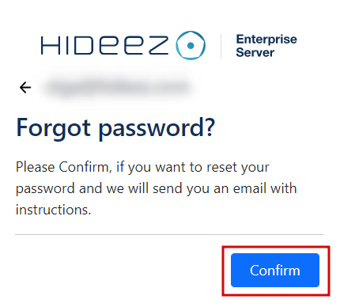Confirm the password reset request
This screenshot has width=340, height=307.
coord(275,270)
